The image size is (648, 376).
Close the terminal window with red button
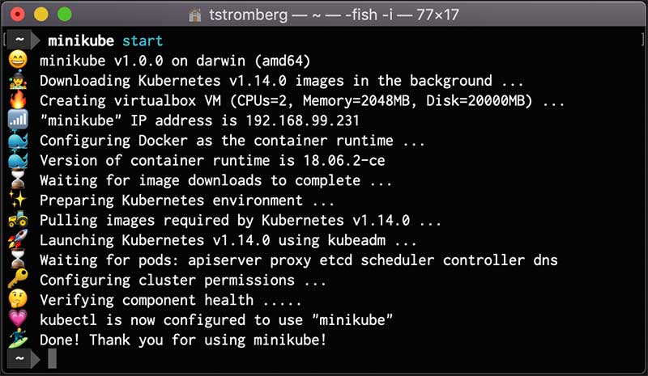tap(18, 15)
